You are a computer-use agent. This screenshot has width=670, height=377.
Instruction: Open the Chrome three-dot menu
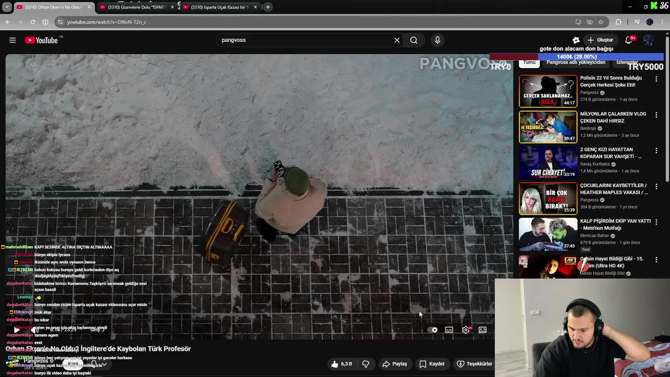[x=662, y=22]
